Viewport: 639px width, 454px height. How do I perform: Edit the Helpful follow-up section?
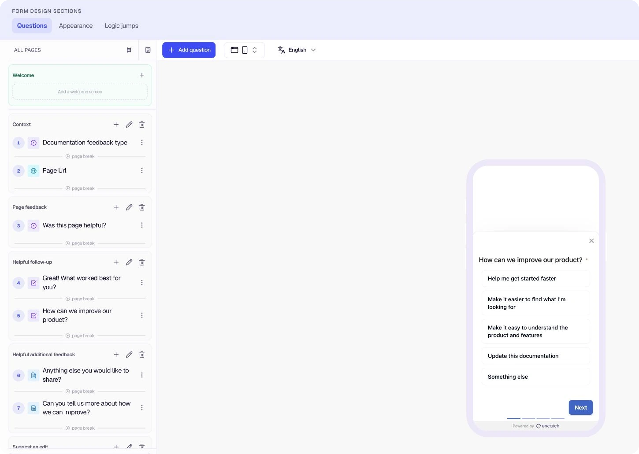(x=129, y=262)
